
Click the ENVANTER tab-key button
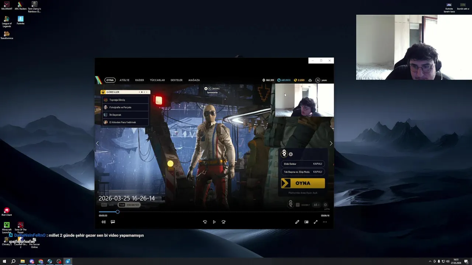pos(129,205)
